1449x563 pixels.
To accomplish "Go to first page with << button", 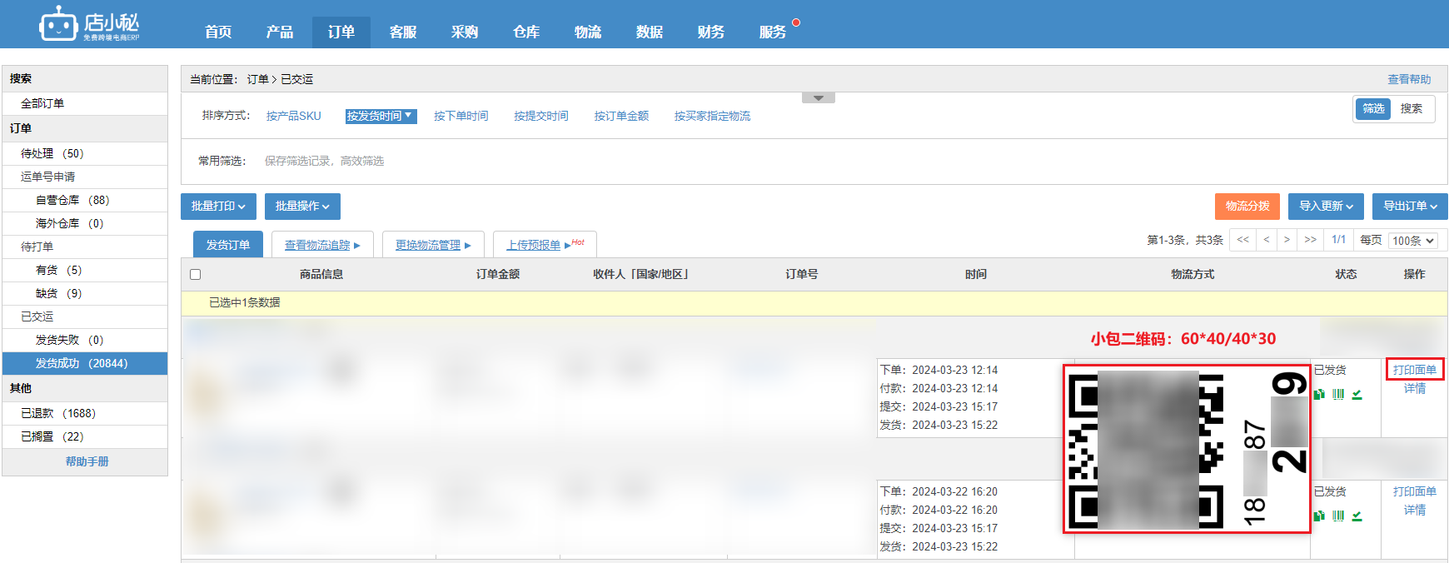I will tap(1242, 240).
